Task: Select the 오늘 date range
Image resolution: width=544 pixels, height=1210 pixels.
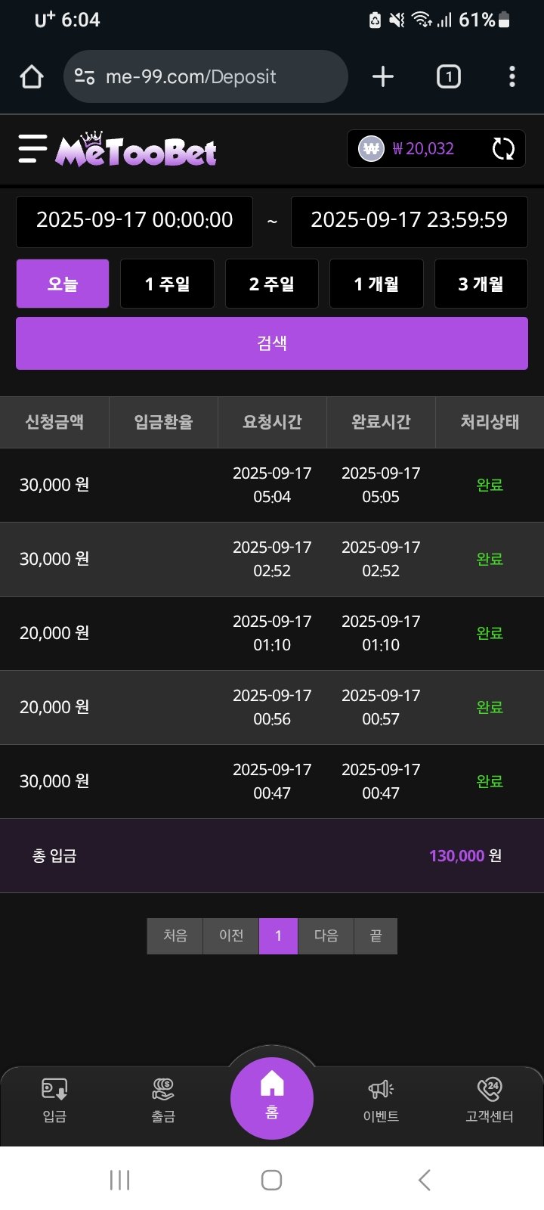Action: click(x=63, y=284)
